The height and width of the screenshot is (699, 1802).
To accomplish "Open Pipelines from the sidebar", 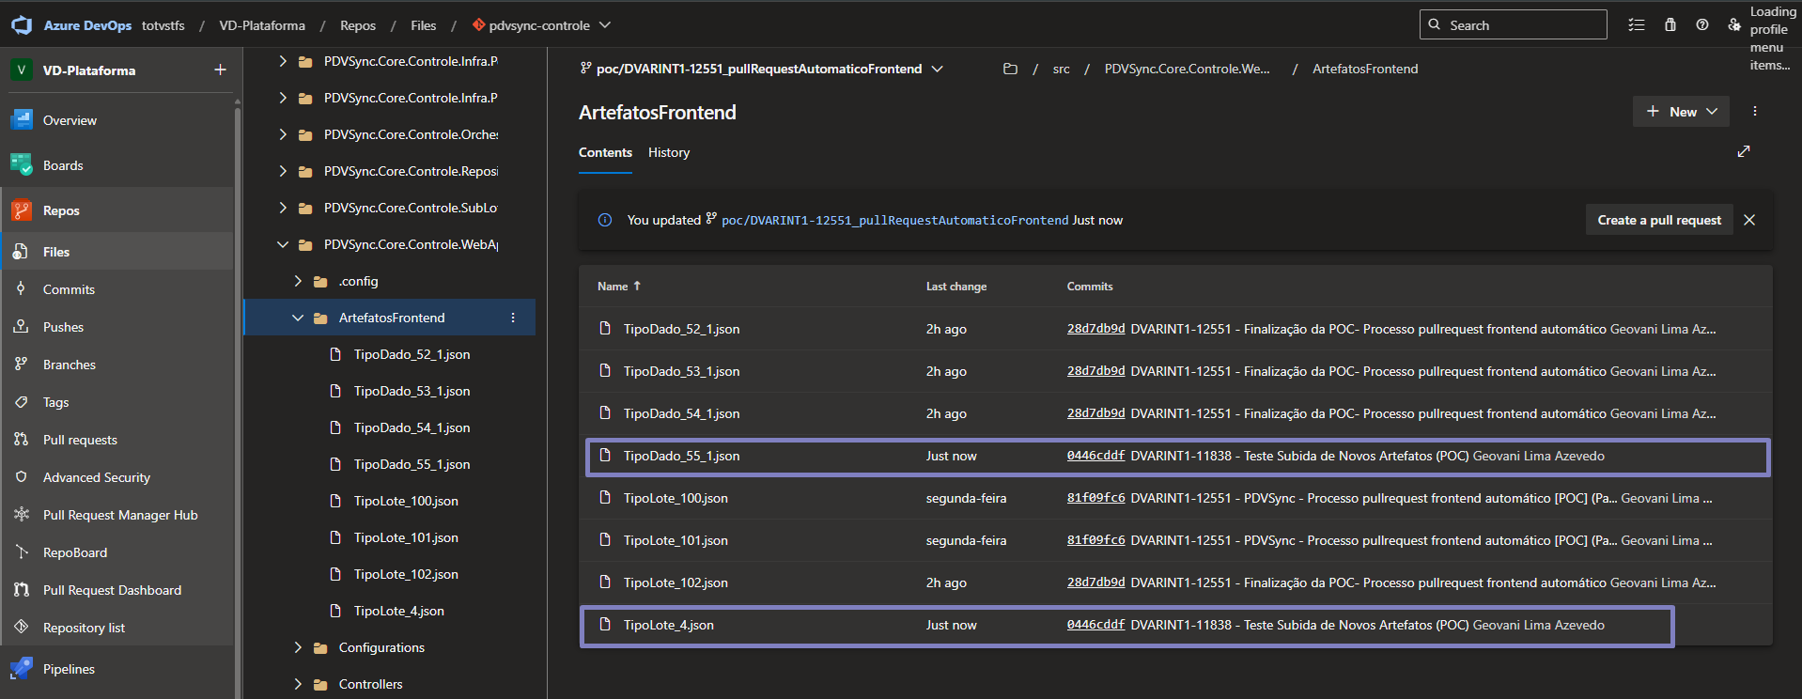I will click(68, 669).
